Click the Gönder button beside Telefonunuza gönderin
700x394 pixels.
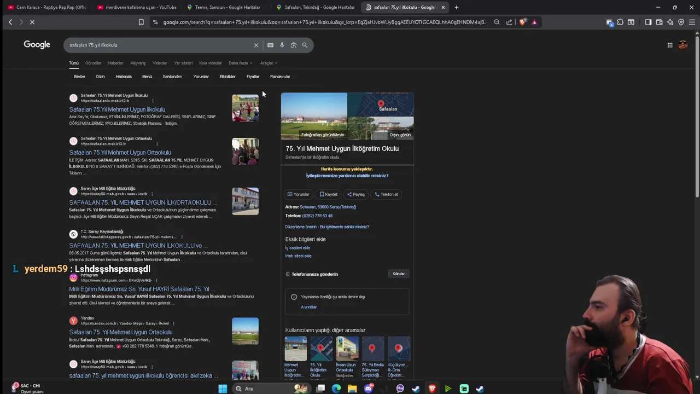(399, 274)
